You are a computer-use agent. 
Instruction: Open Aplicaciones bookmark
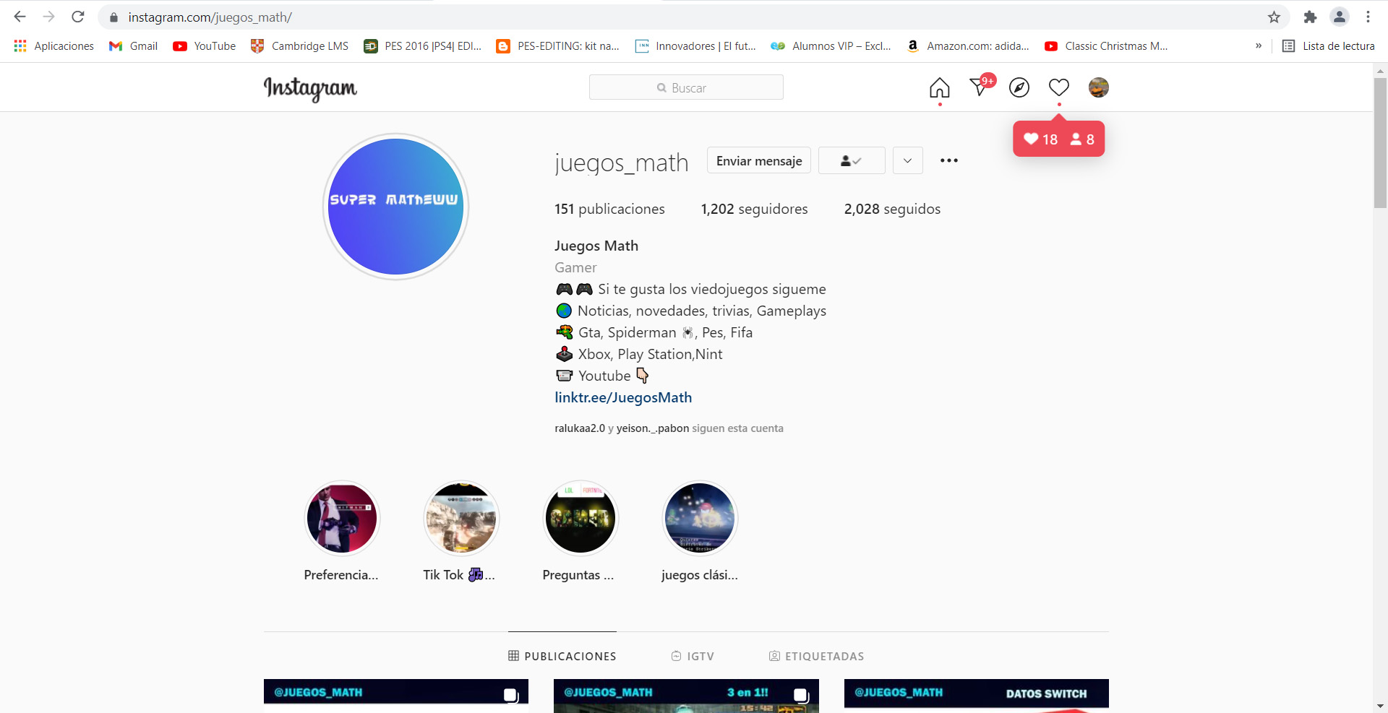point(54,46)
